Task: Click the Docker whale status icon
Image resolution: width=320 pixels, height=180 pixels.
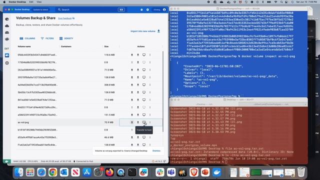Action: [6, 161]
